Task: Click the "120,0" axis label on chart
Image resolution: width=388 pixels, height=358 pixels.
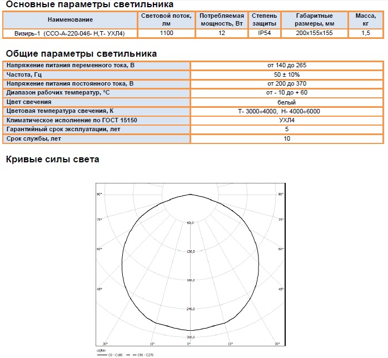Action: point(191,252)
